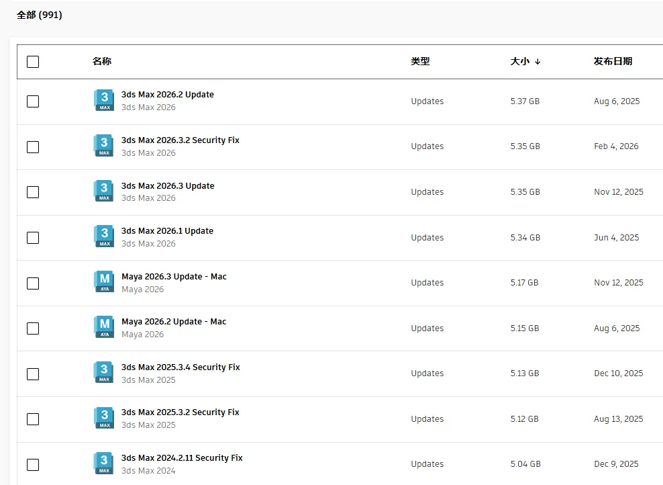Screen dimensions: 663x485
Task: Check the 3ds Max 2025.3.2 Security Fix row
Action: click(x=33, y=419)
